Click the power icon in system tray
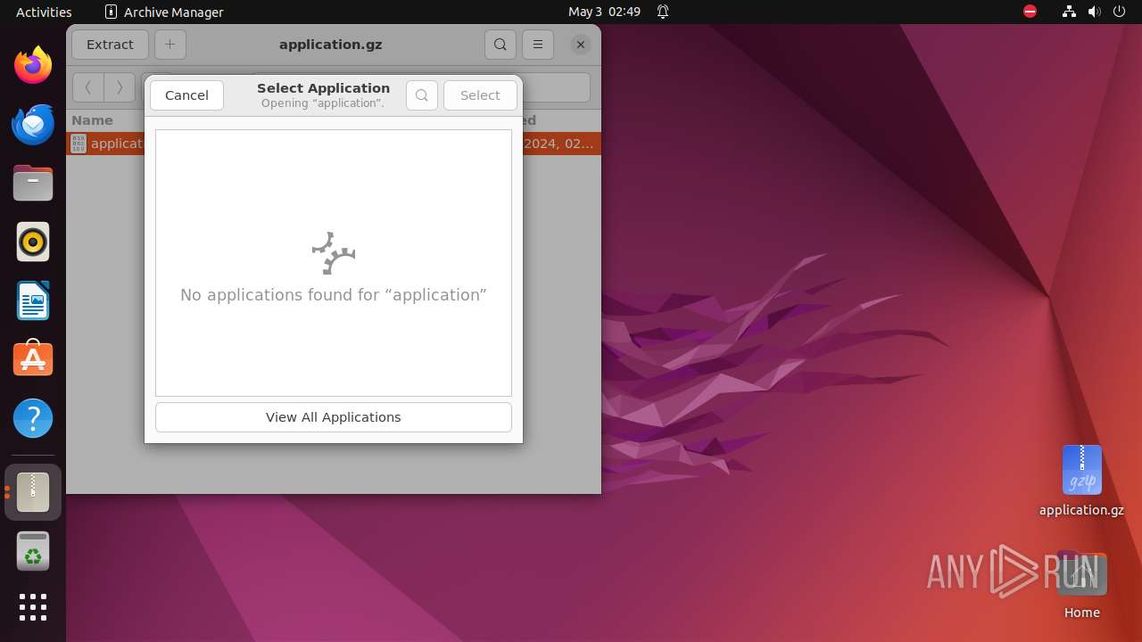 click(x=1120, y=12)
